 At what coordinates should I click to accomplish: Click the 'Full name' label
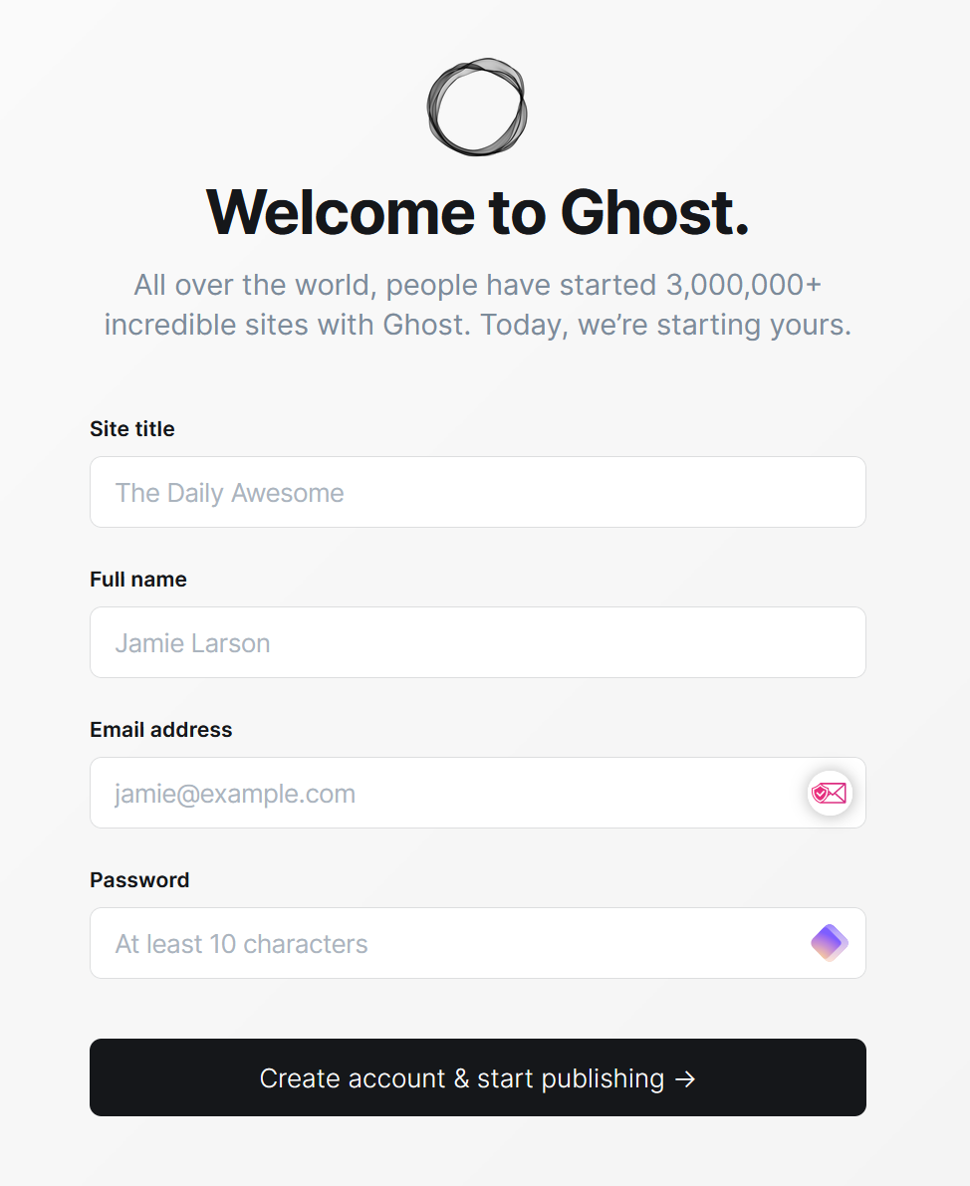tap(137, 580)
